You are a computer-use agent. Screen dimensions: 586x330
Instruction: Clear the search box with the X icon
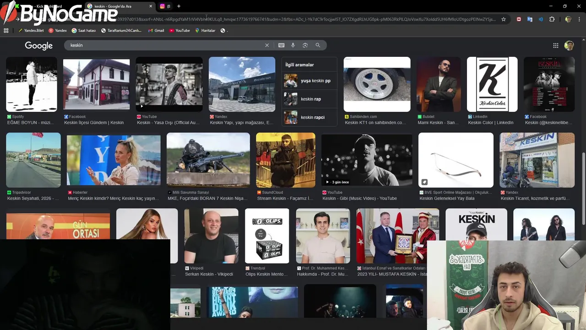(x=267, y=45)
